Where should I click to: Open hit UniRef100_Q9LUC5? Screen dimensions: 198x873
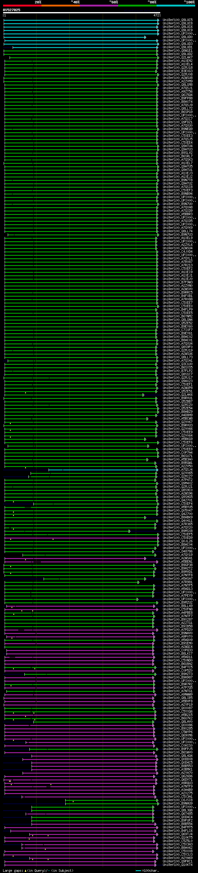tap(178, 20)
